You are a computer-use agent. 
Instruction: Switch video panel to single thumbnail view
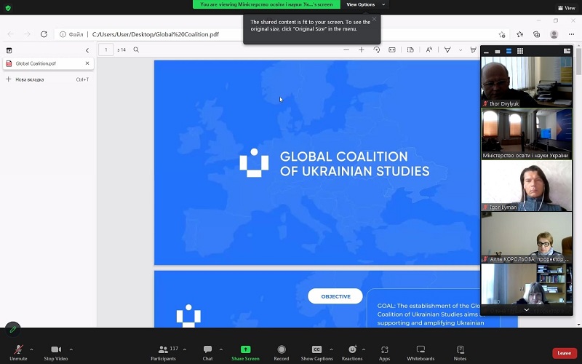[x=498, y=51]
